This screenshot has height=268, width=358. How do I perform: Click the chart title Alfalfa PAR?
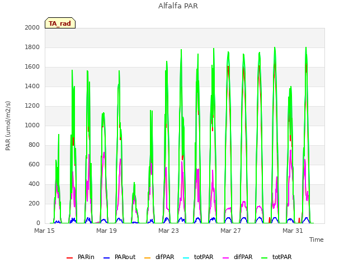(x=178, y=6)
